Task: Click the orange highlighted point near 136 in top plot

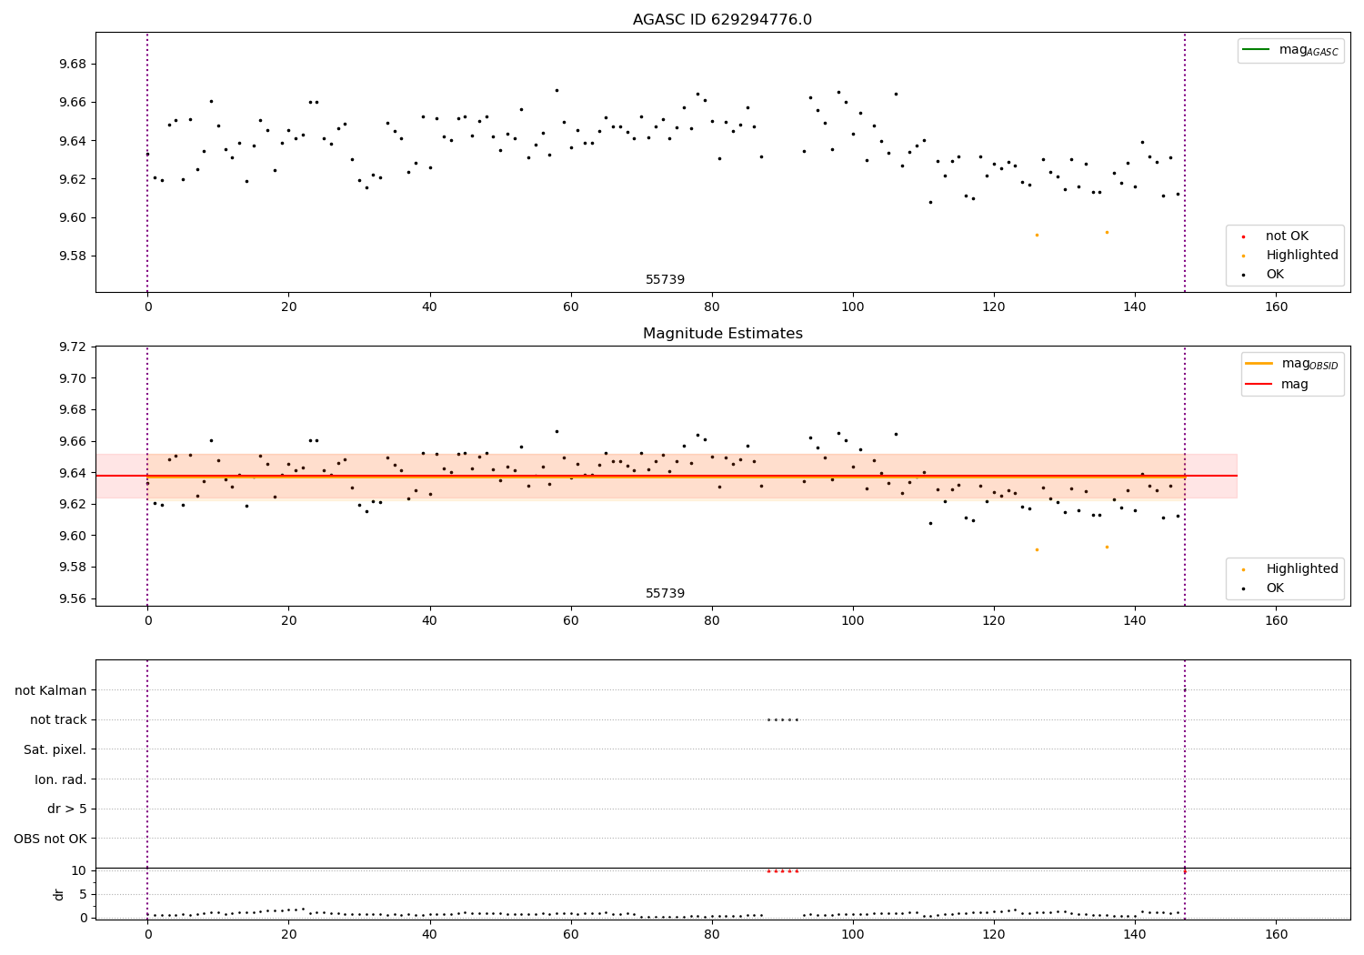Action: click(x=1107, y=232)
